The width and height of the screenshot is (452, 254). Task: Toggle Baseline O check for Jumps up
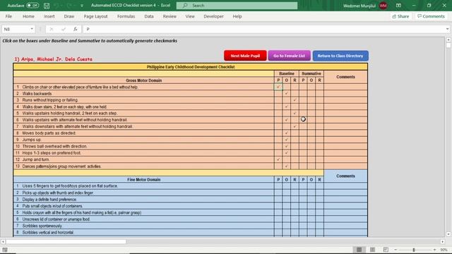coord(286,140)
